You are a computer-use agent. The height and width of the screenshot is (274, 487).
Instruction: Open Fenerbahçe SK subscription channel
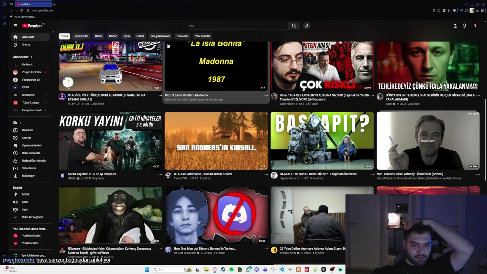click(x=30, y=80)
